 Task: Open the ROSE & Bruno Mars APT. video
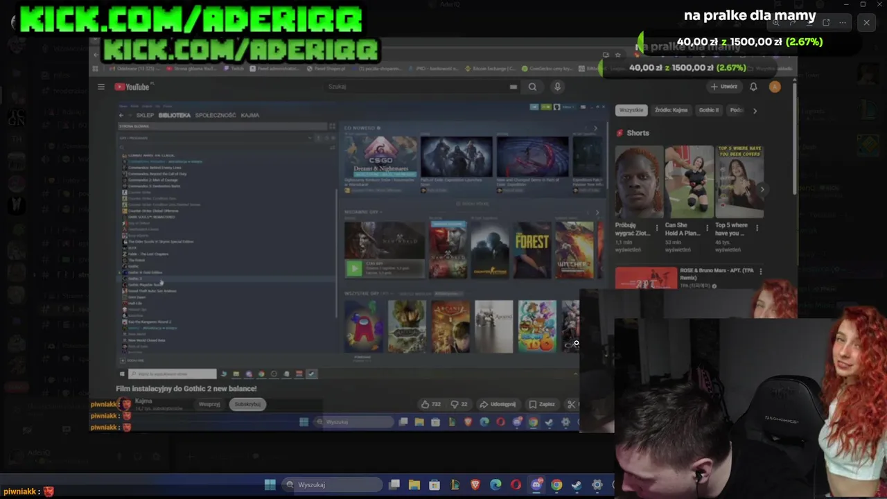(646, 278)
